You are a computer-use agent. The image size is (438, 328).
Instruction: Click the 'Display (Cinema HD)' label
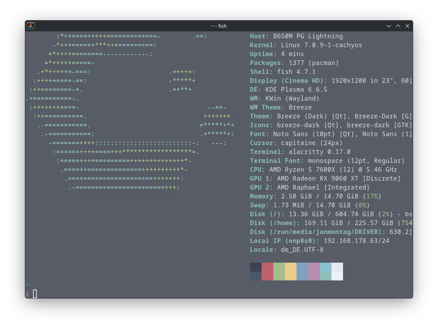point(286,81)
